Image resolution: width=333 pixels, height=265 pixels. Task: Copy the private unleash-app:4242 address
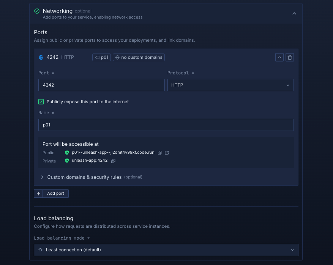113,161
